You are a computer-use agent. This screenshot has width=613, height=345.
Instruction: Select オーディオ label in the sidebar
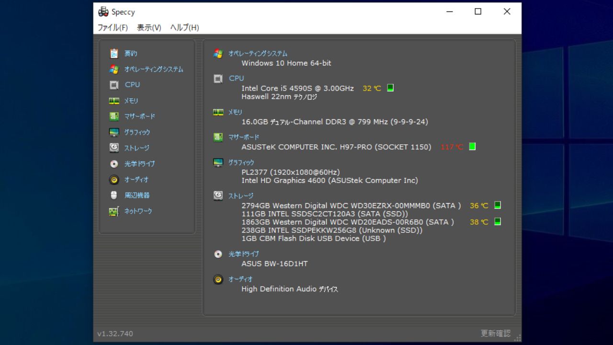point(136,180)
